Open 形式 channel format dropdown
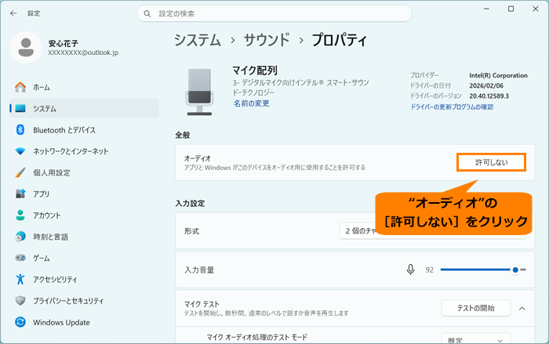 432,231
